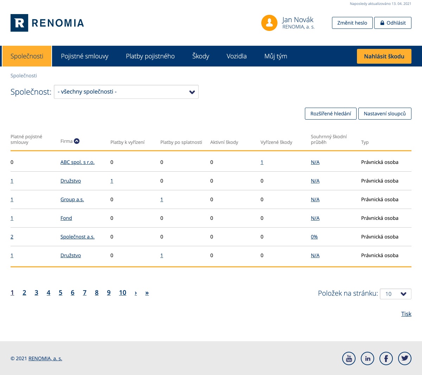Click the Společnosti breadcrumb

pyautogui.click(x=24, y=76)
